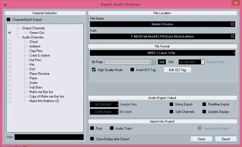
Task: Enable Close Dialog after Export checkbox
Action: (92, 139)
